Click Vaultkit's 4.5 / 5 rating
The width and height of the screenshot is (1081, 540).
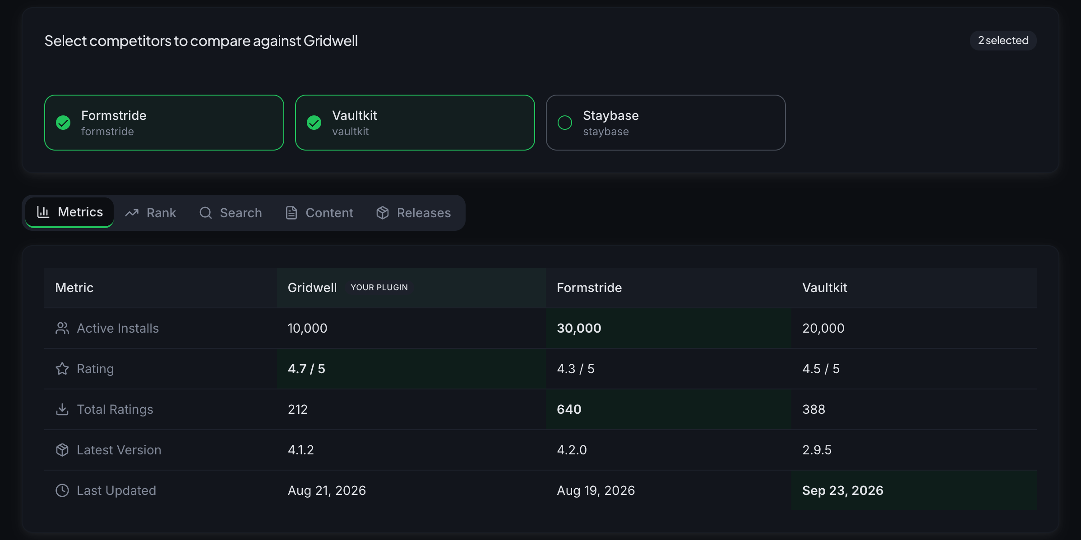click(821, 369)
